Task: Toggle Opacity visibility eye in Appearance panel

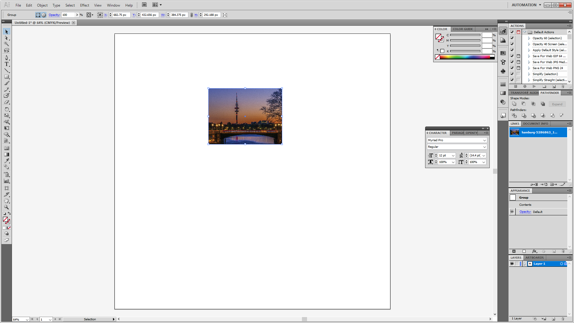Action: point(512,212)
